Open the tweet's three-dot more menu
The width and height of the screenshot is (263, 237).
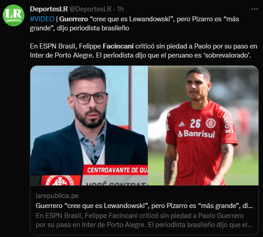tap(254, 9)
